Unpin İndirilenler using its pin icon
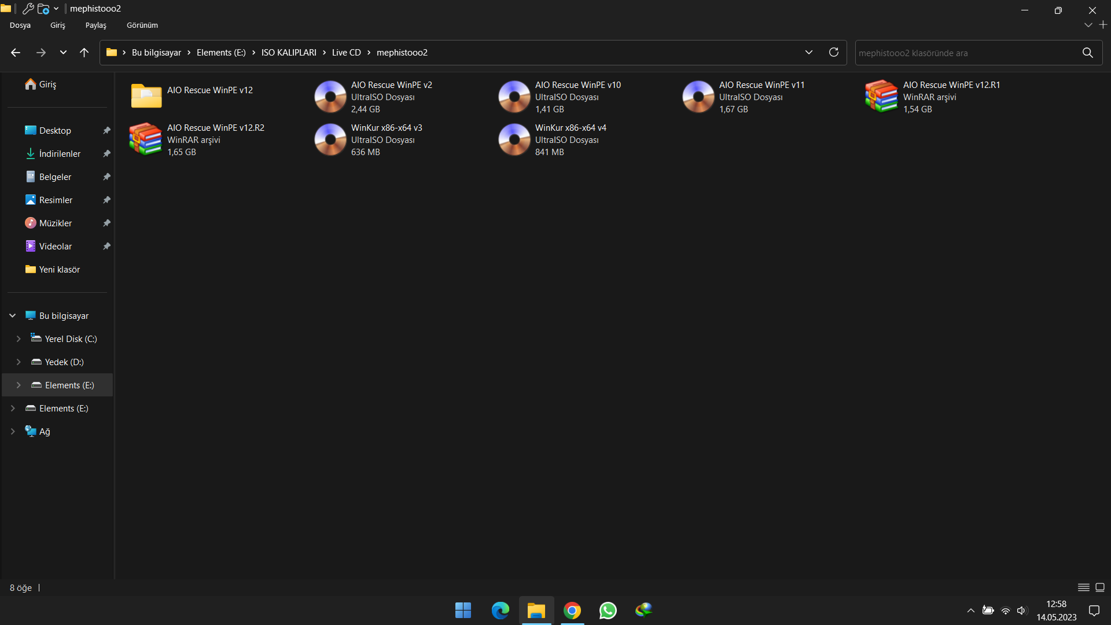This screenshot has height=625, width=1111. click(x=106, y=154)
